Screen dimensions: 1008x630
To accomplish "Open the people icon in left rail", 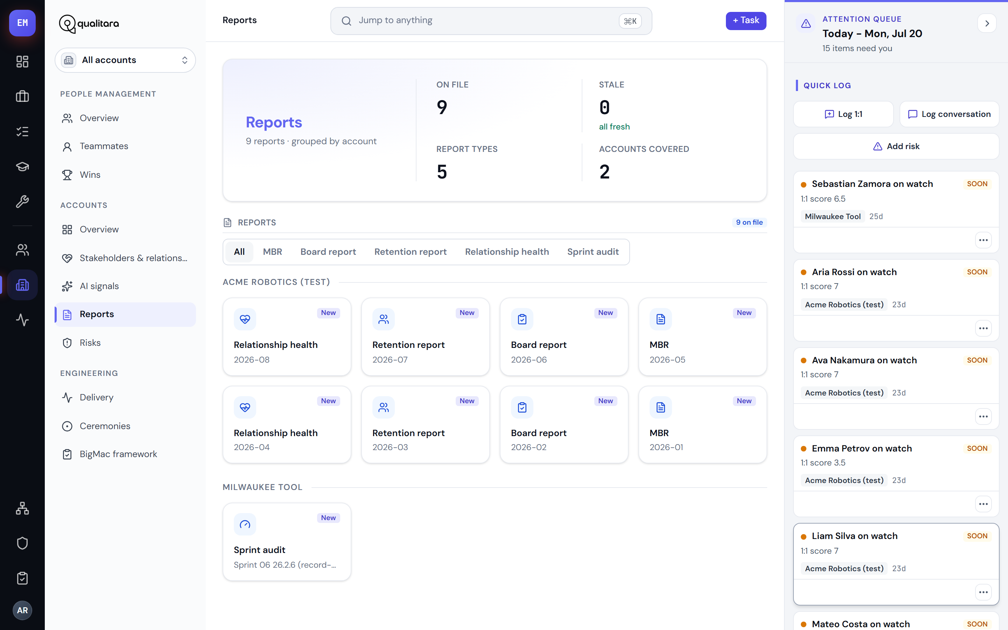I will [x=22, y=250].
